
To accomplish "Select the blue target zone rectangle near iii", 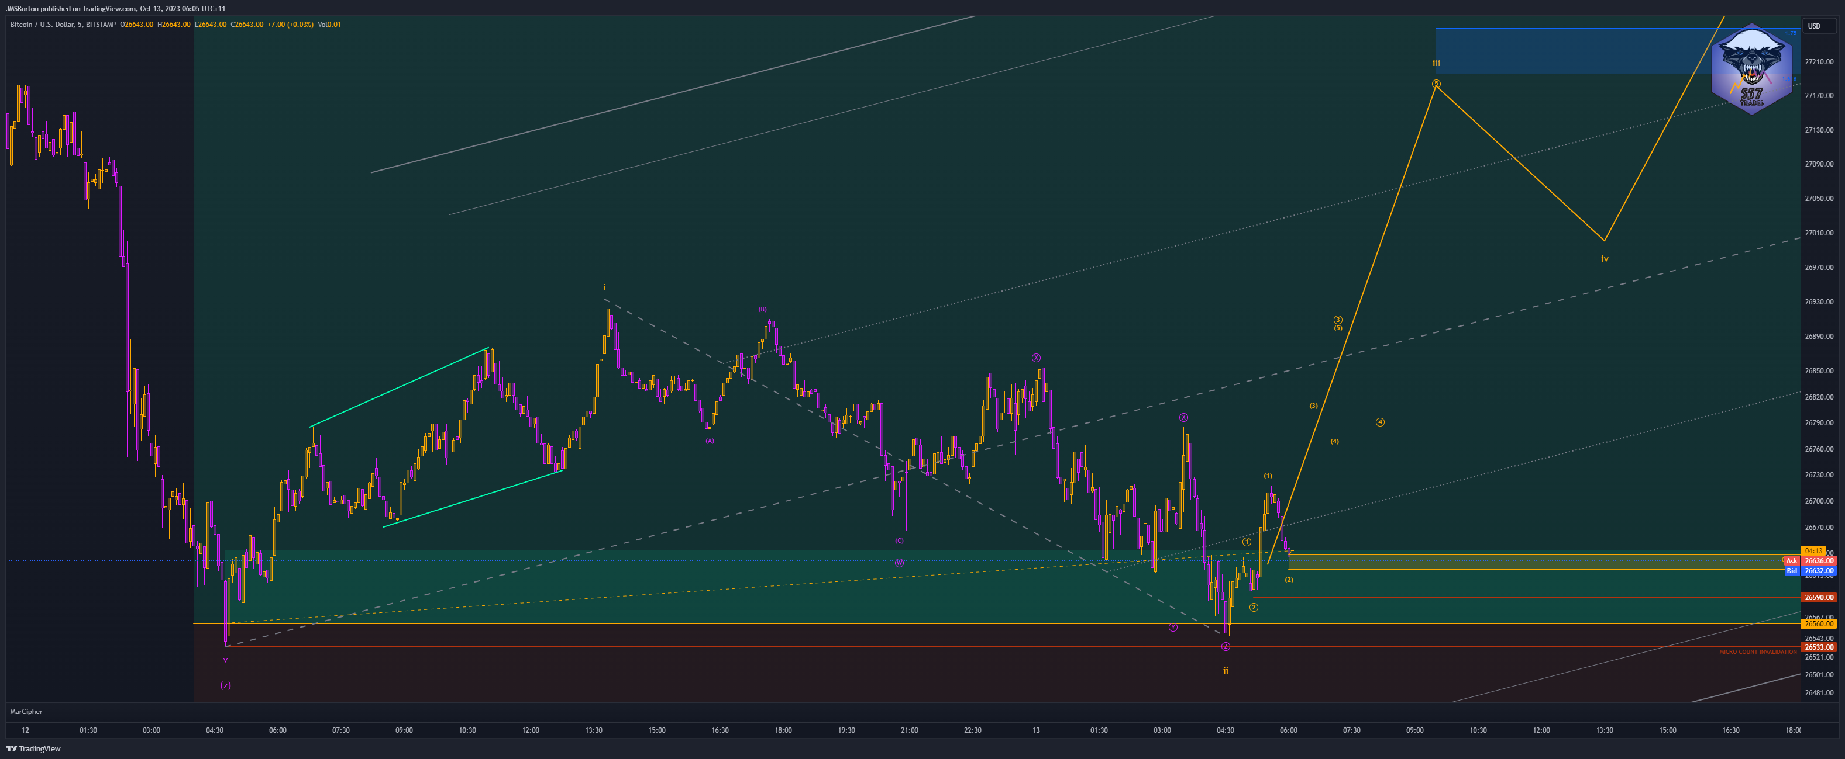I will 1617,51.
